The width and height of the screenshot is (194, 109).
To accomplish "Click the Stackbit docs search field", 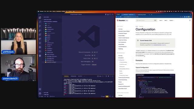I will (x=146, y=20).
